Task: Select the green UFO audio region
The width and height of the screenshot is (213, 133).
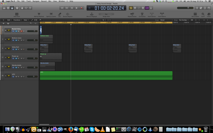Action: coord(106,76)
